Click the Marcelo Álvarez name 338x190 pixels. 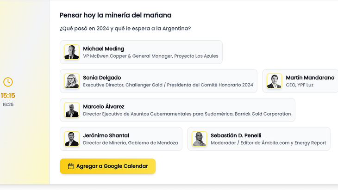[x=104, y=106]
